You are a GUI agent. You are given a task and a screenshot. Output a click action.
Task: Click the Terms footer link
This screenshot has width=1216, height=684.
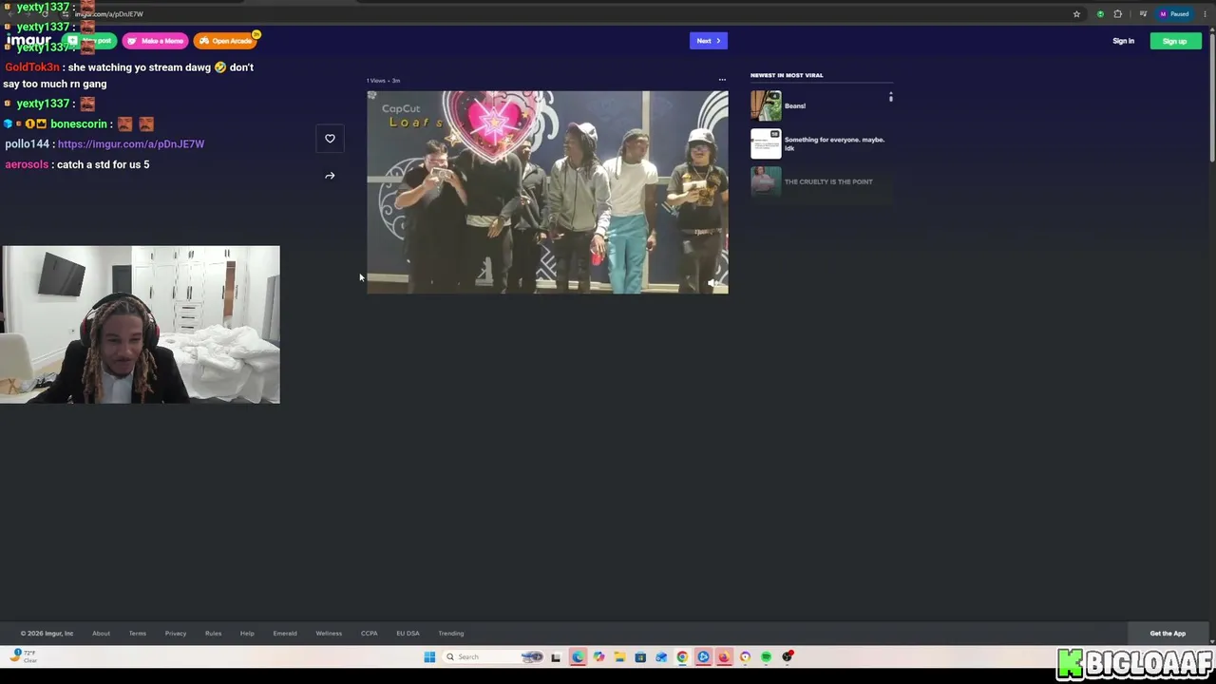coord(138,634)
